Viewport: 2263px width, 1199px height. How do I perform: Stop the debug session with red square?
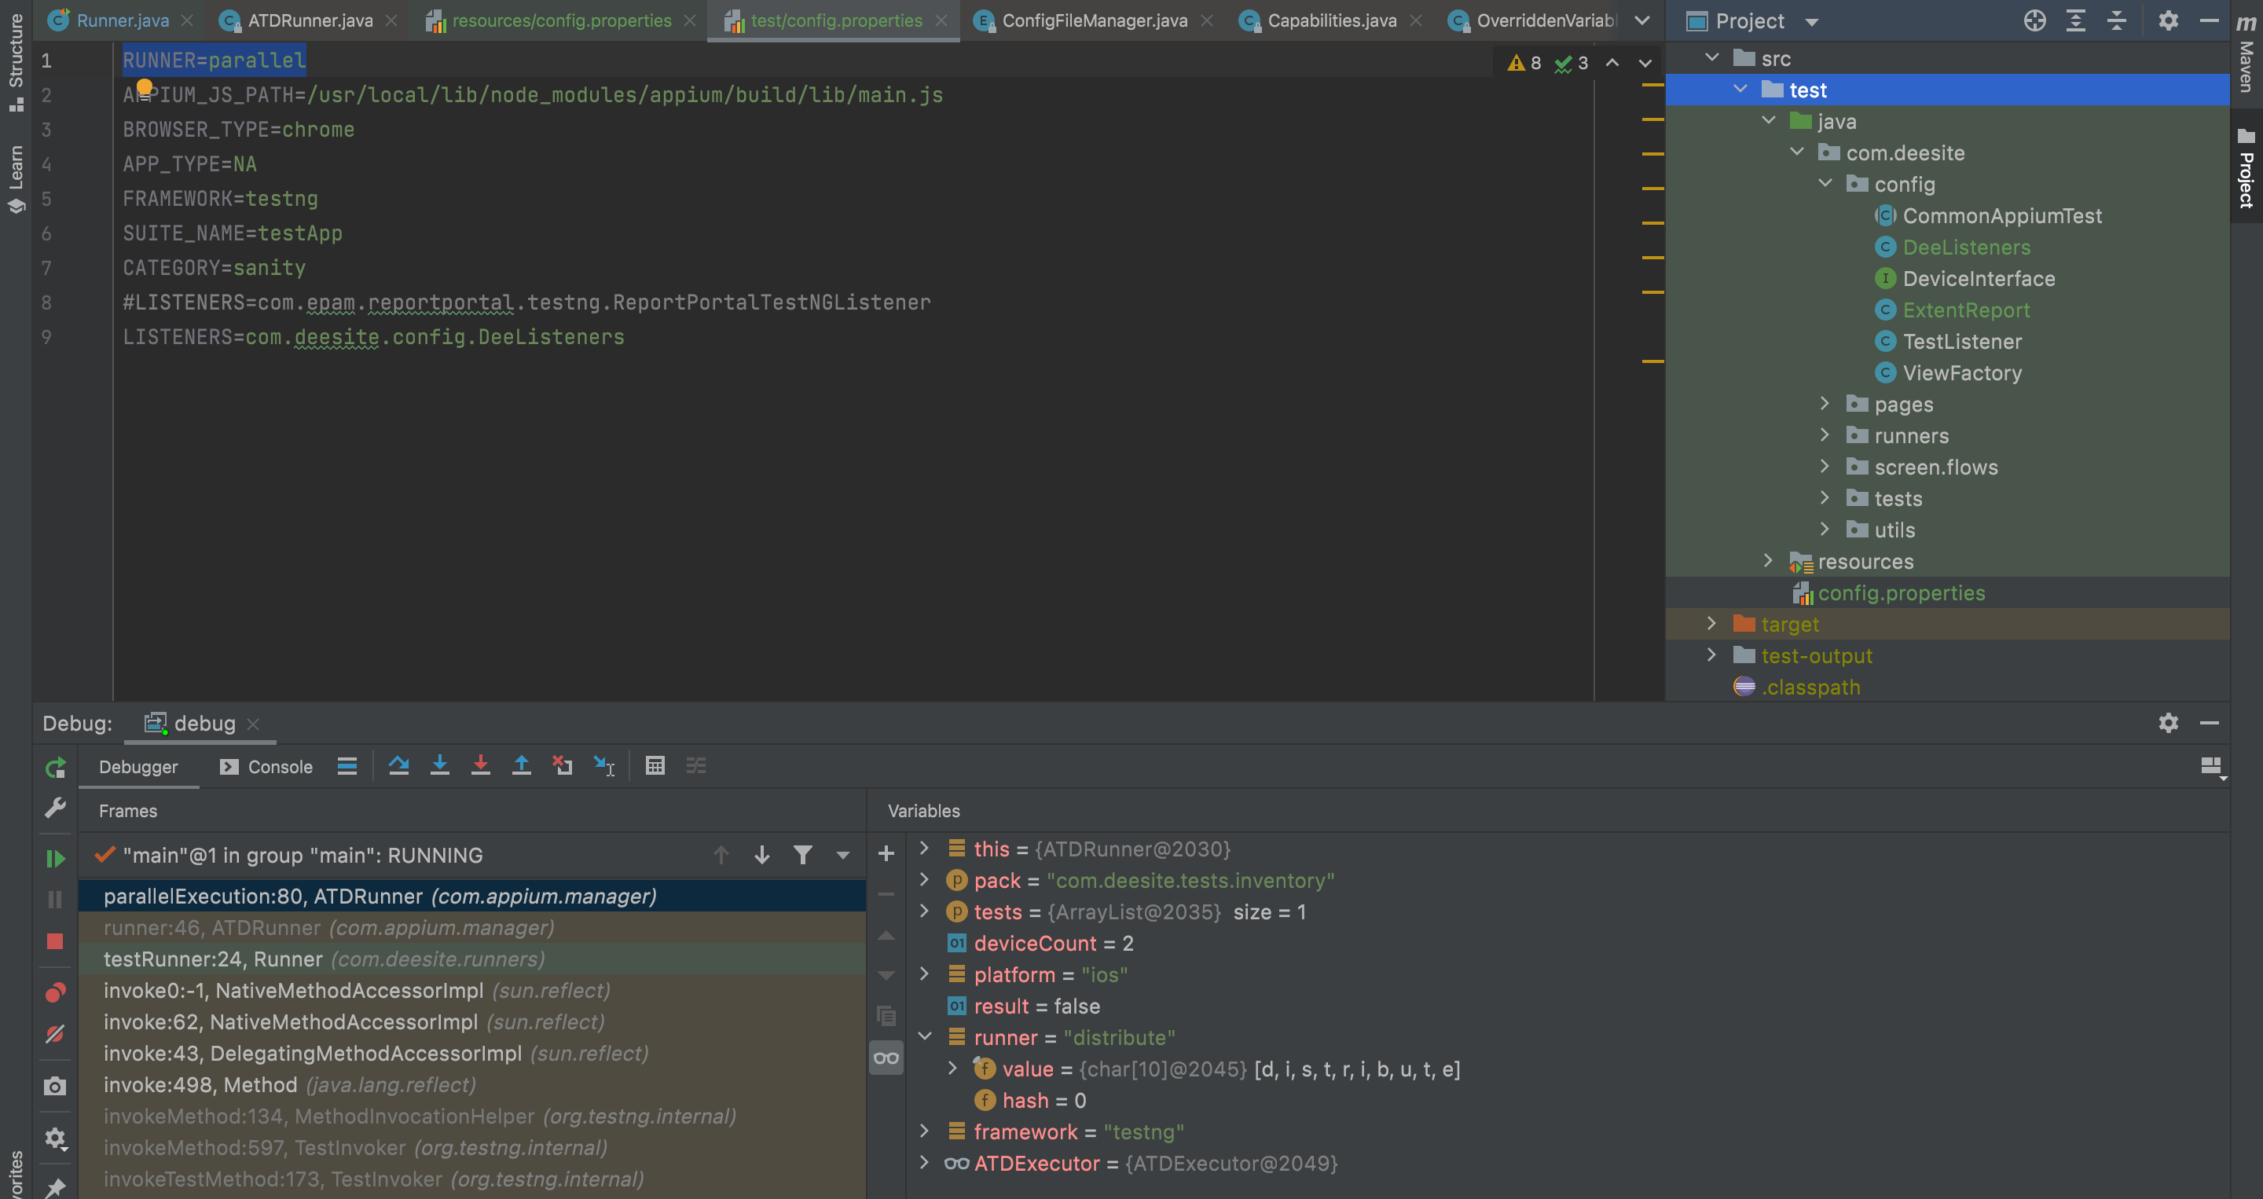click(55, 940)
